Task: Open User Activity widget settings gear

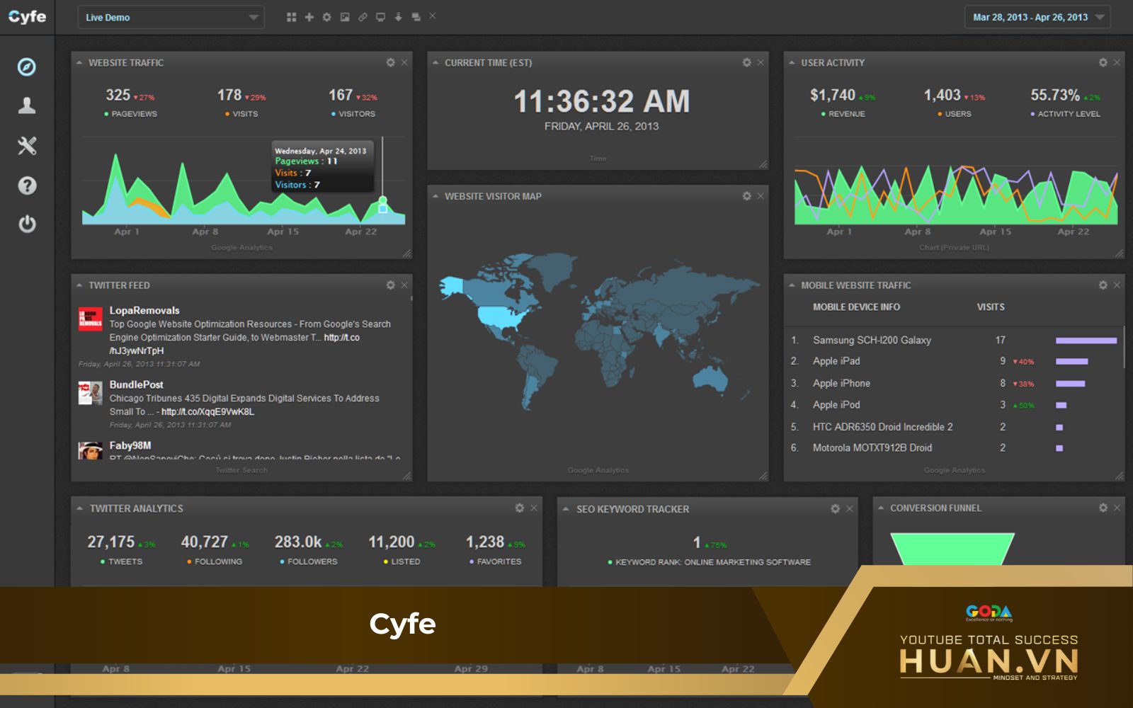Action: (1103, 62)
